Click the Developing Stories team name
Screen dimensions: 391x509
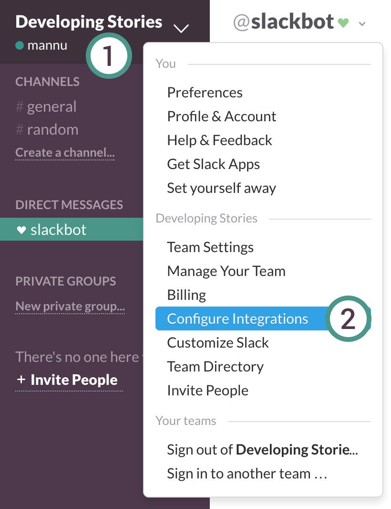coord(89,22)
